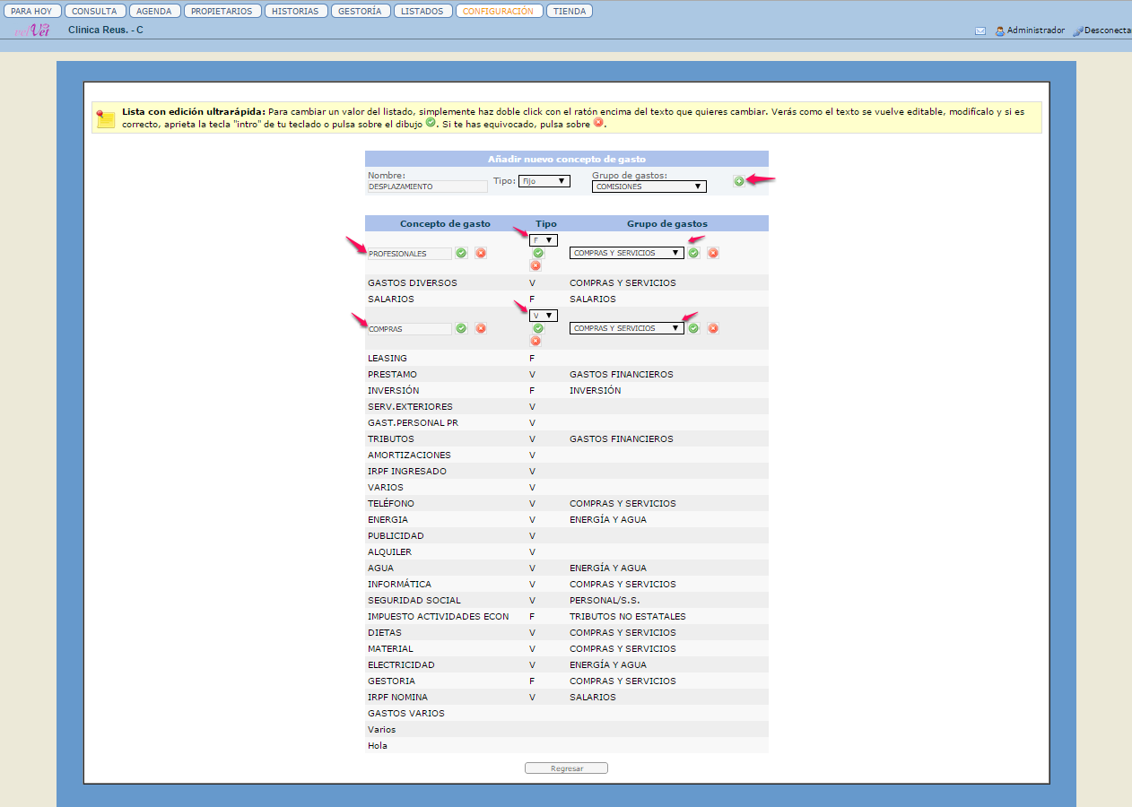Image resolution: width=1132 pixels, height=807 pixels.
Task: Expand the COMPRAS row expense group dropdown
Action: tap(626, 328)
